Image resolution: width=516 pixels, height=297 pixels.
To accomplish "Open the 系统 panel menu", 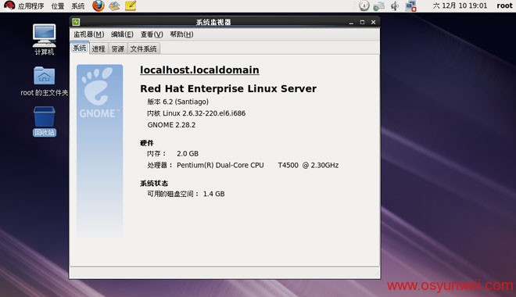I will 77,6.
